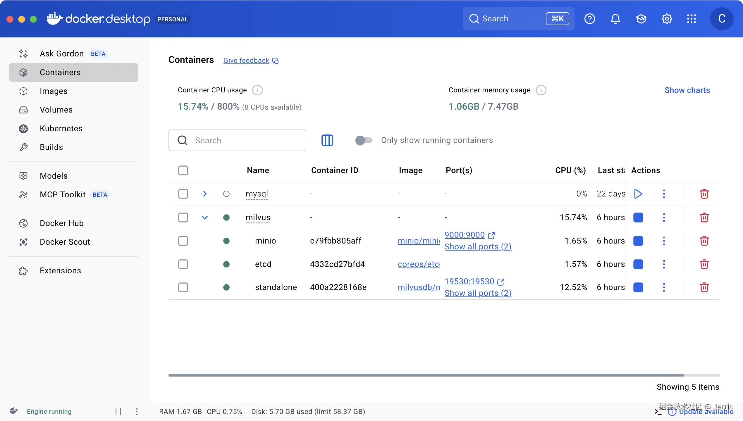Check the minio container checkbox

pyautogui.click(x=183, y=241)
